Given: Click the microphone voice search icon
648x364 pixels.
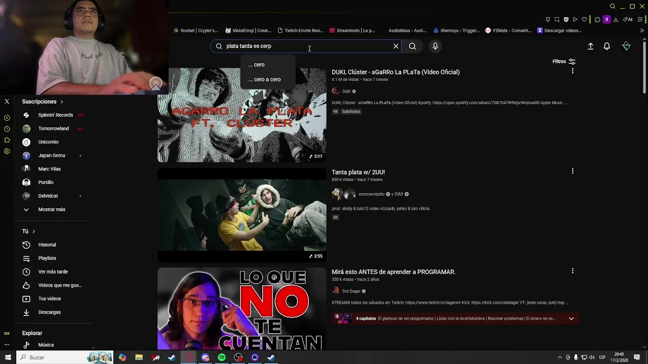Looking at the screenshot, I should tap(435, 46).
